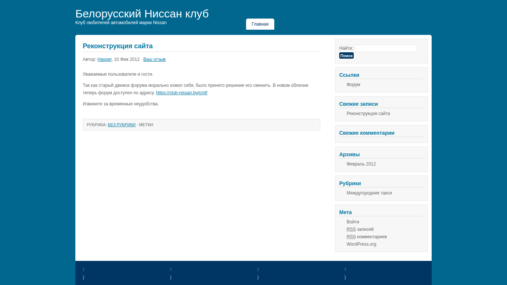
Task: Click the Поиск search button
Action: [x=346, y=56]
